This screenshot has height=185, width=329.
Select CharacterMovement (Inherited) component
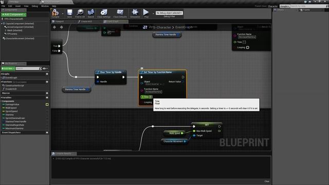click(x=20, y=39)
